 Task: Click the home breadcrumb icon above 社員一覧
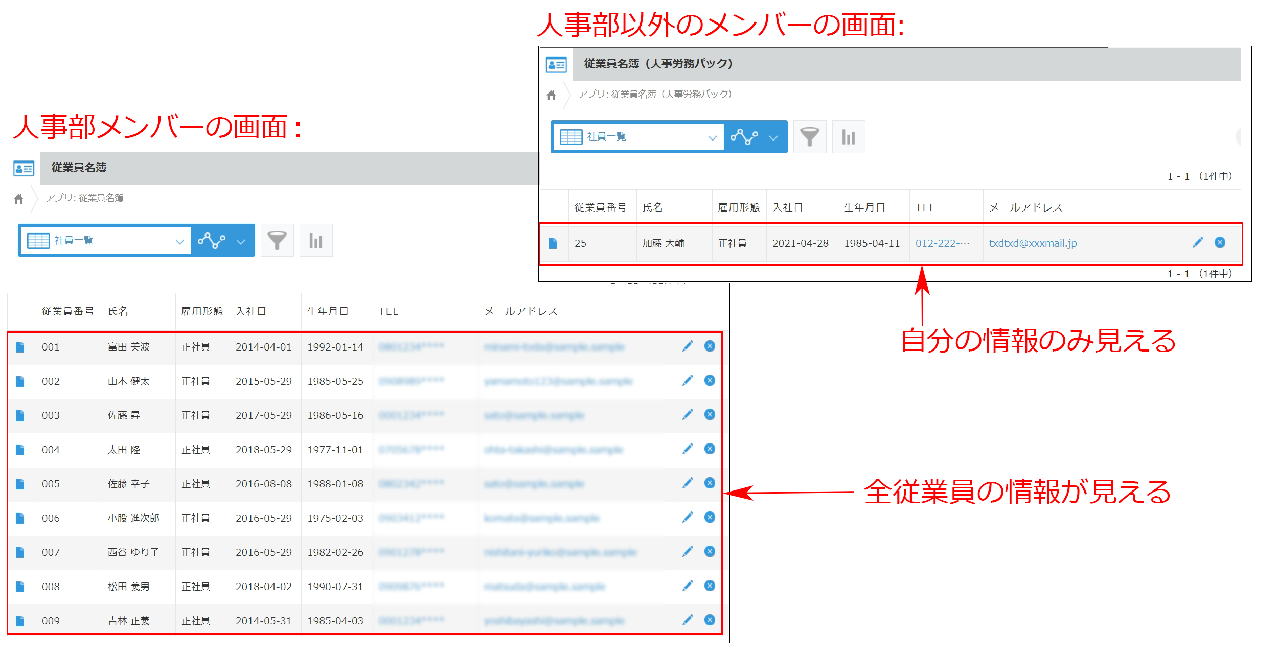coord(19,198)
